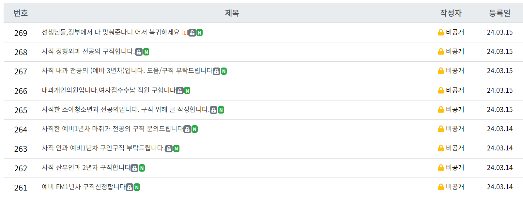Click the 등록일 column header
Image resolution: width=523 pixels, height=200 pixels.
click(x=500, y=13)
